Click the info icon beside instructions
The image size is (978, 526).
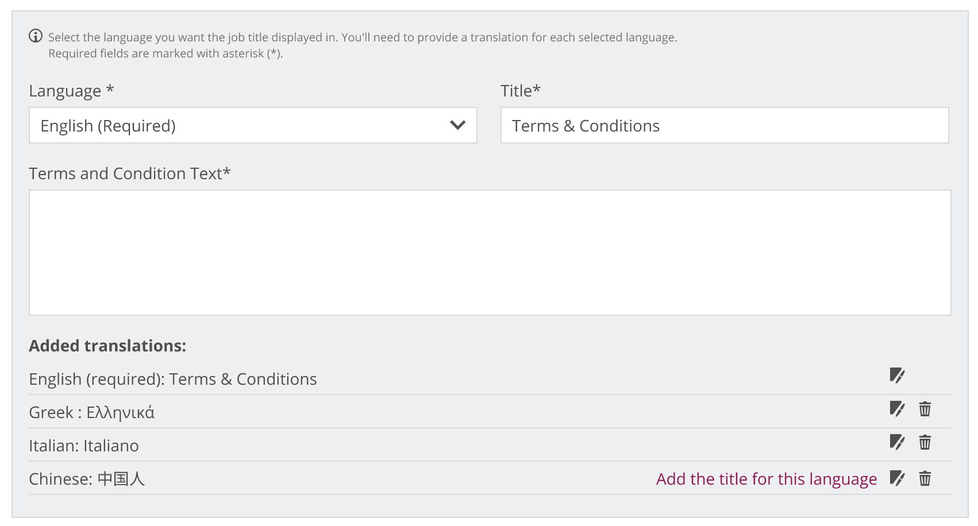[36, 36]
